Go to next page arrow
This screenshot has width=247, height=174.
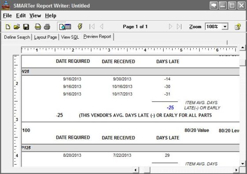click(x=170, y=26)
